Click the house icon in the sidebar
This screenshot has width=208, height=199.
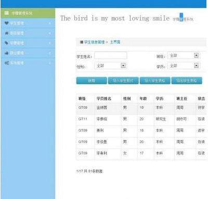7,33
